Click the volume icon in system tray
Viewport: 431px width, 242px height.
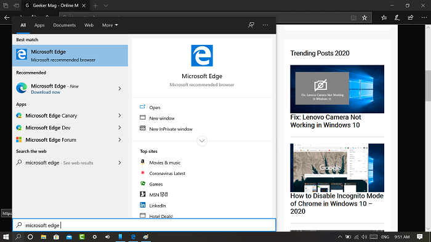[365, 237]
